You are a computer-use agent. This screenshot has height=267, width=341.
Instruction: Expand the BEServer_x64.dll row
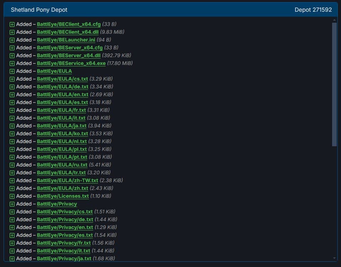[12, 56]
